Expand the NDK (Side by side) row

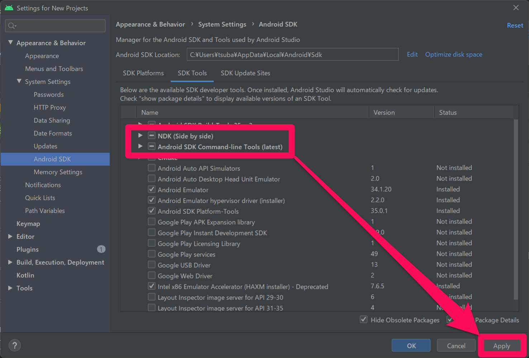point(140,135)
